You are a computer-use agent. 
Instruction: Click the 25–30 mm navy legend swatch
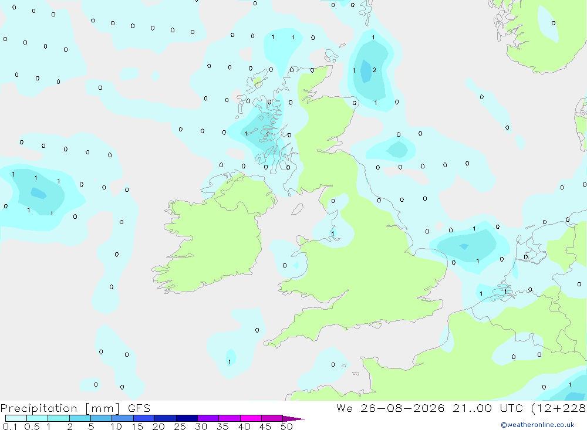[187, 418]
